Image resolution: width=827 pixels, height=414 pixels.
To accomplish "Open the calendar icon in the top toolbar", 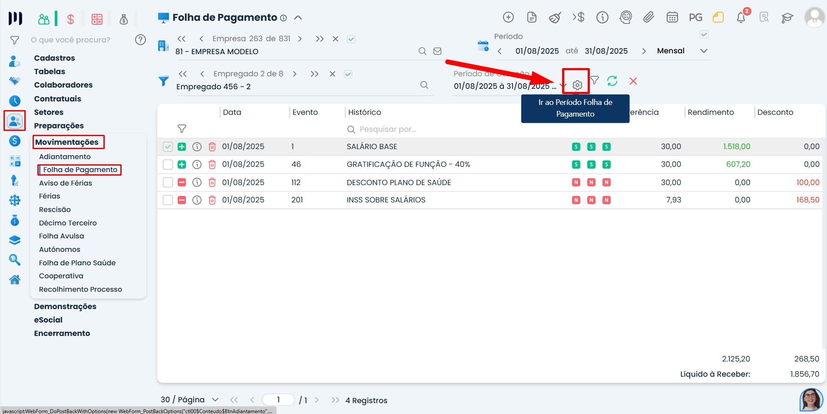I will coord(672,17).
